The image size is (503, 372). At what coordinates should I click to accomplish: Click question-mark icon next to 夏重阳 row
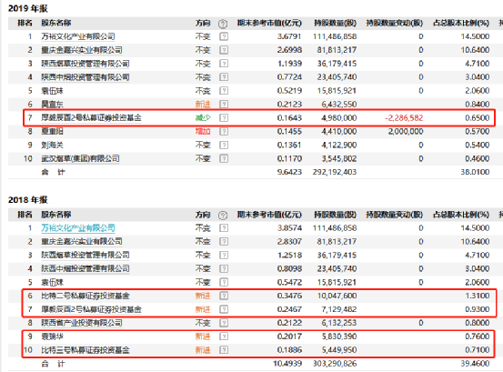224,132
